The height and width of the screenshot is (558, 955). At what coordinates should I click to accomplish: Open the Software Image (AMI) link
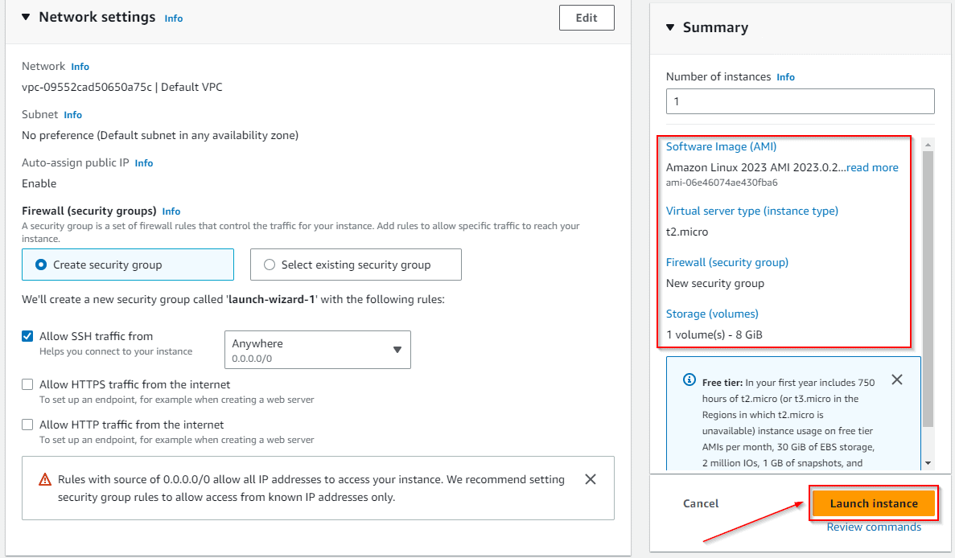coord(721,146)
